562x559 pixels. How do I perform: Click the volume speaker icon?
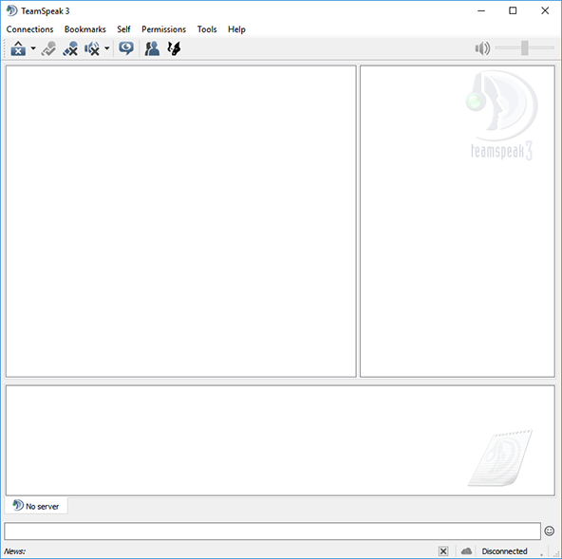[x=482, y=48]
